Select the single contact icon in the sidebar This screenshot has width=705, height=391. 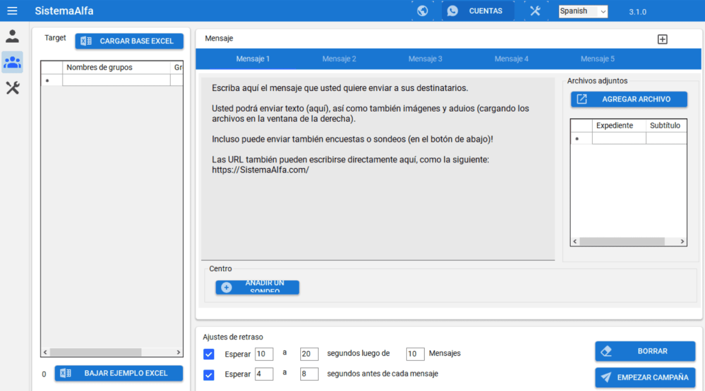pos(12,36)
